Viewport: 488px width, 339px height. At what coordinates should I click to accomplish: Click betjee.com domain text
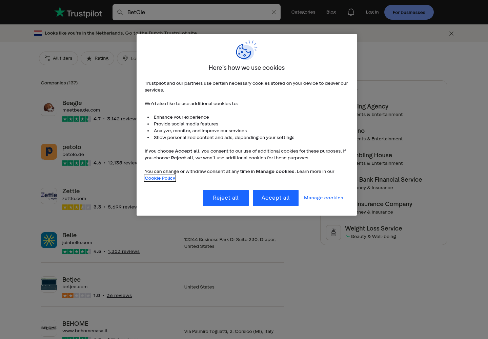(x=75, y=287)
